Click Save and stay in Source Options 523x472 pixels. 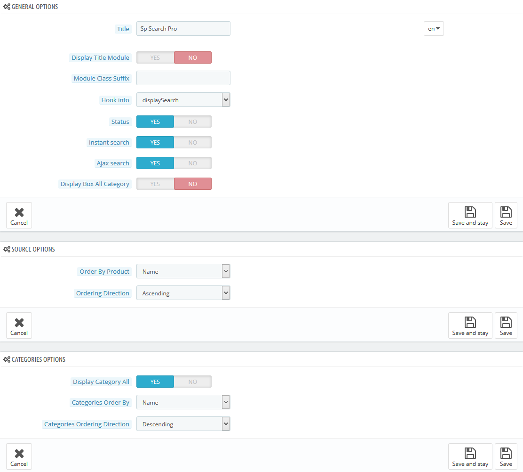(x=470, y=326)
